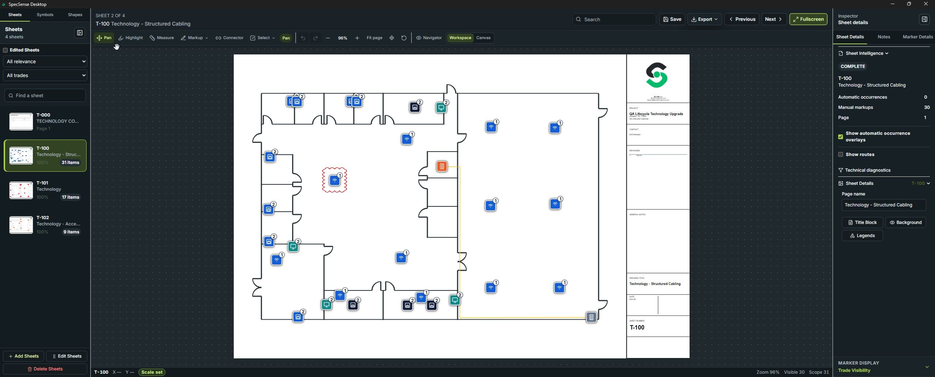
Task: Zoom out with the minus icon
Action: pyautogui.click(x=328, y=38)
